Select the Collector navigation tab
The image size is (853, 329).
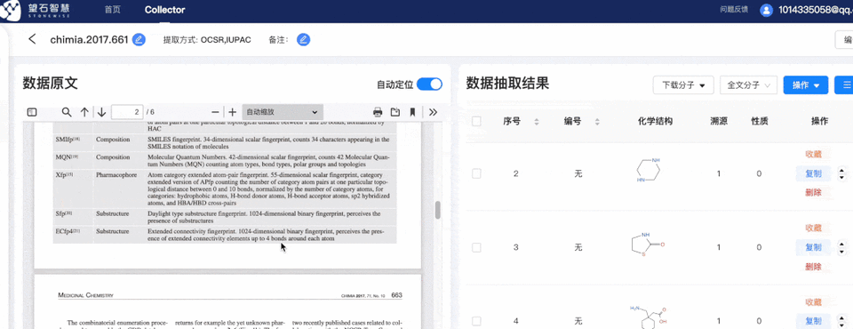point(165,10)
